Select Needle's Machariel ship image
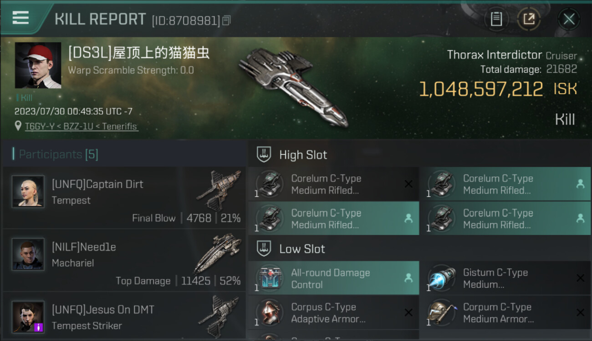592x341 pixels. tap(218, 253)
